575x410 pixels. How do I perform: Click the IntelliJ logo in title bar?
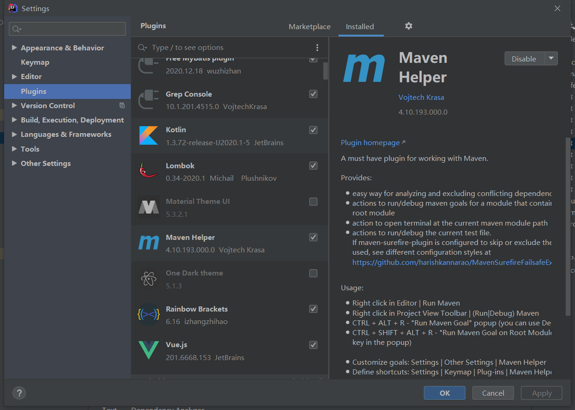[13, 8]
